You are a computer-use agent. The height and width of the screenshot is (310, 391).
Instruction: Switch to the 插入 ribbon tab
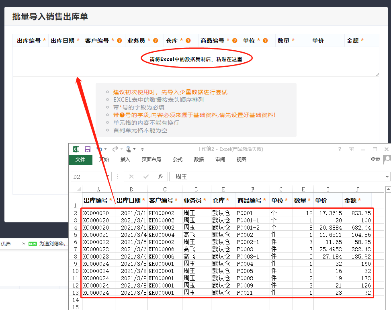[x=125, y=160]
